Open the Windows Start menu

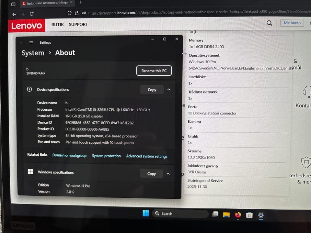coord(146,213)
